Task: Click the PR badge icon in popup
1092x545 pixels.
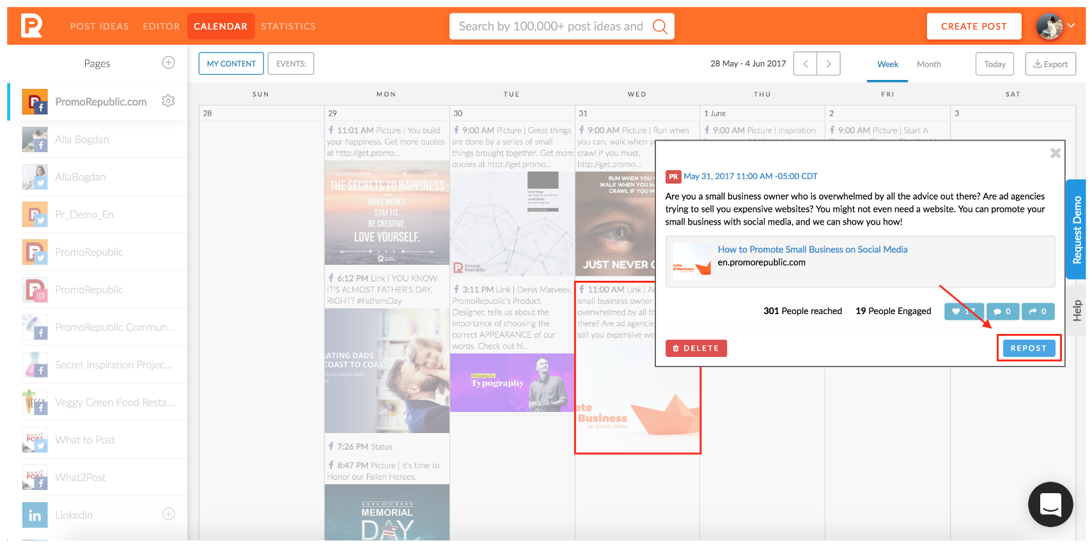Action: [673, 177]
